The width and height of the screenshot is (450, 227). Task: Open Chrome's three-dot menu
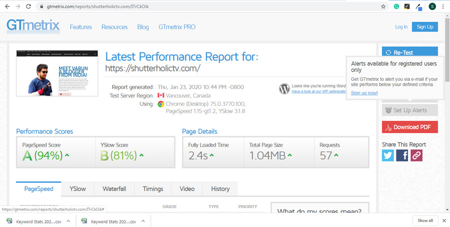[x=443, y=6]
